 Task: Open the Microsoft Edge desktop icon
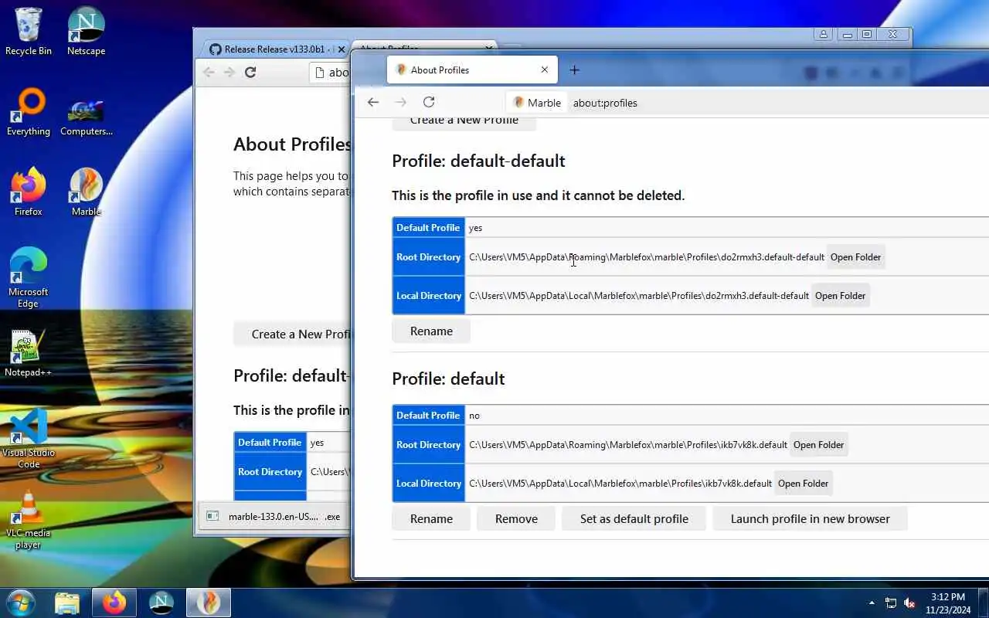[29, 278]
